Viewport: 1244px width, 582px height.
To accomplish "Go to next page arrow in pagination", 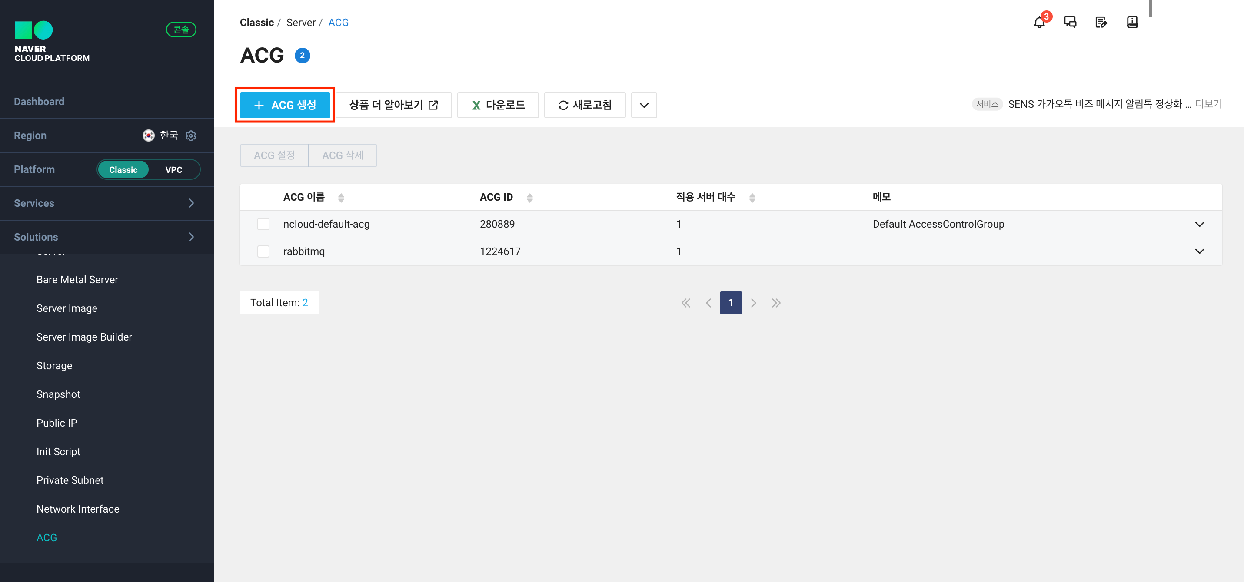I will point(753,303).
